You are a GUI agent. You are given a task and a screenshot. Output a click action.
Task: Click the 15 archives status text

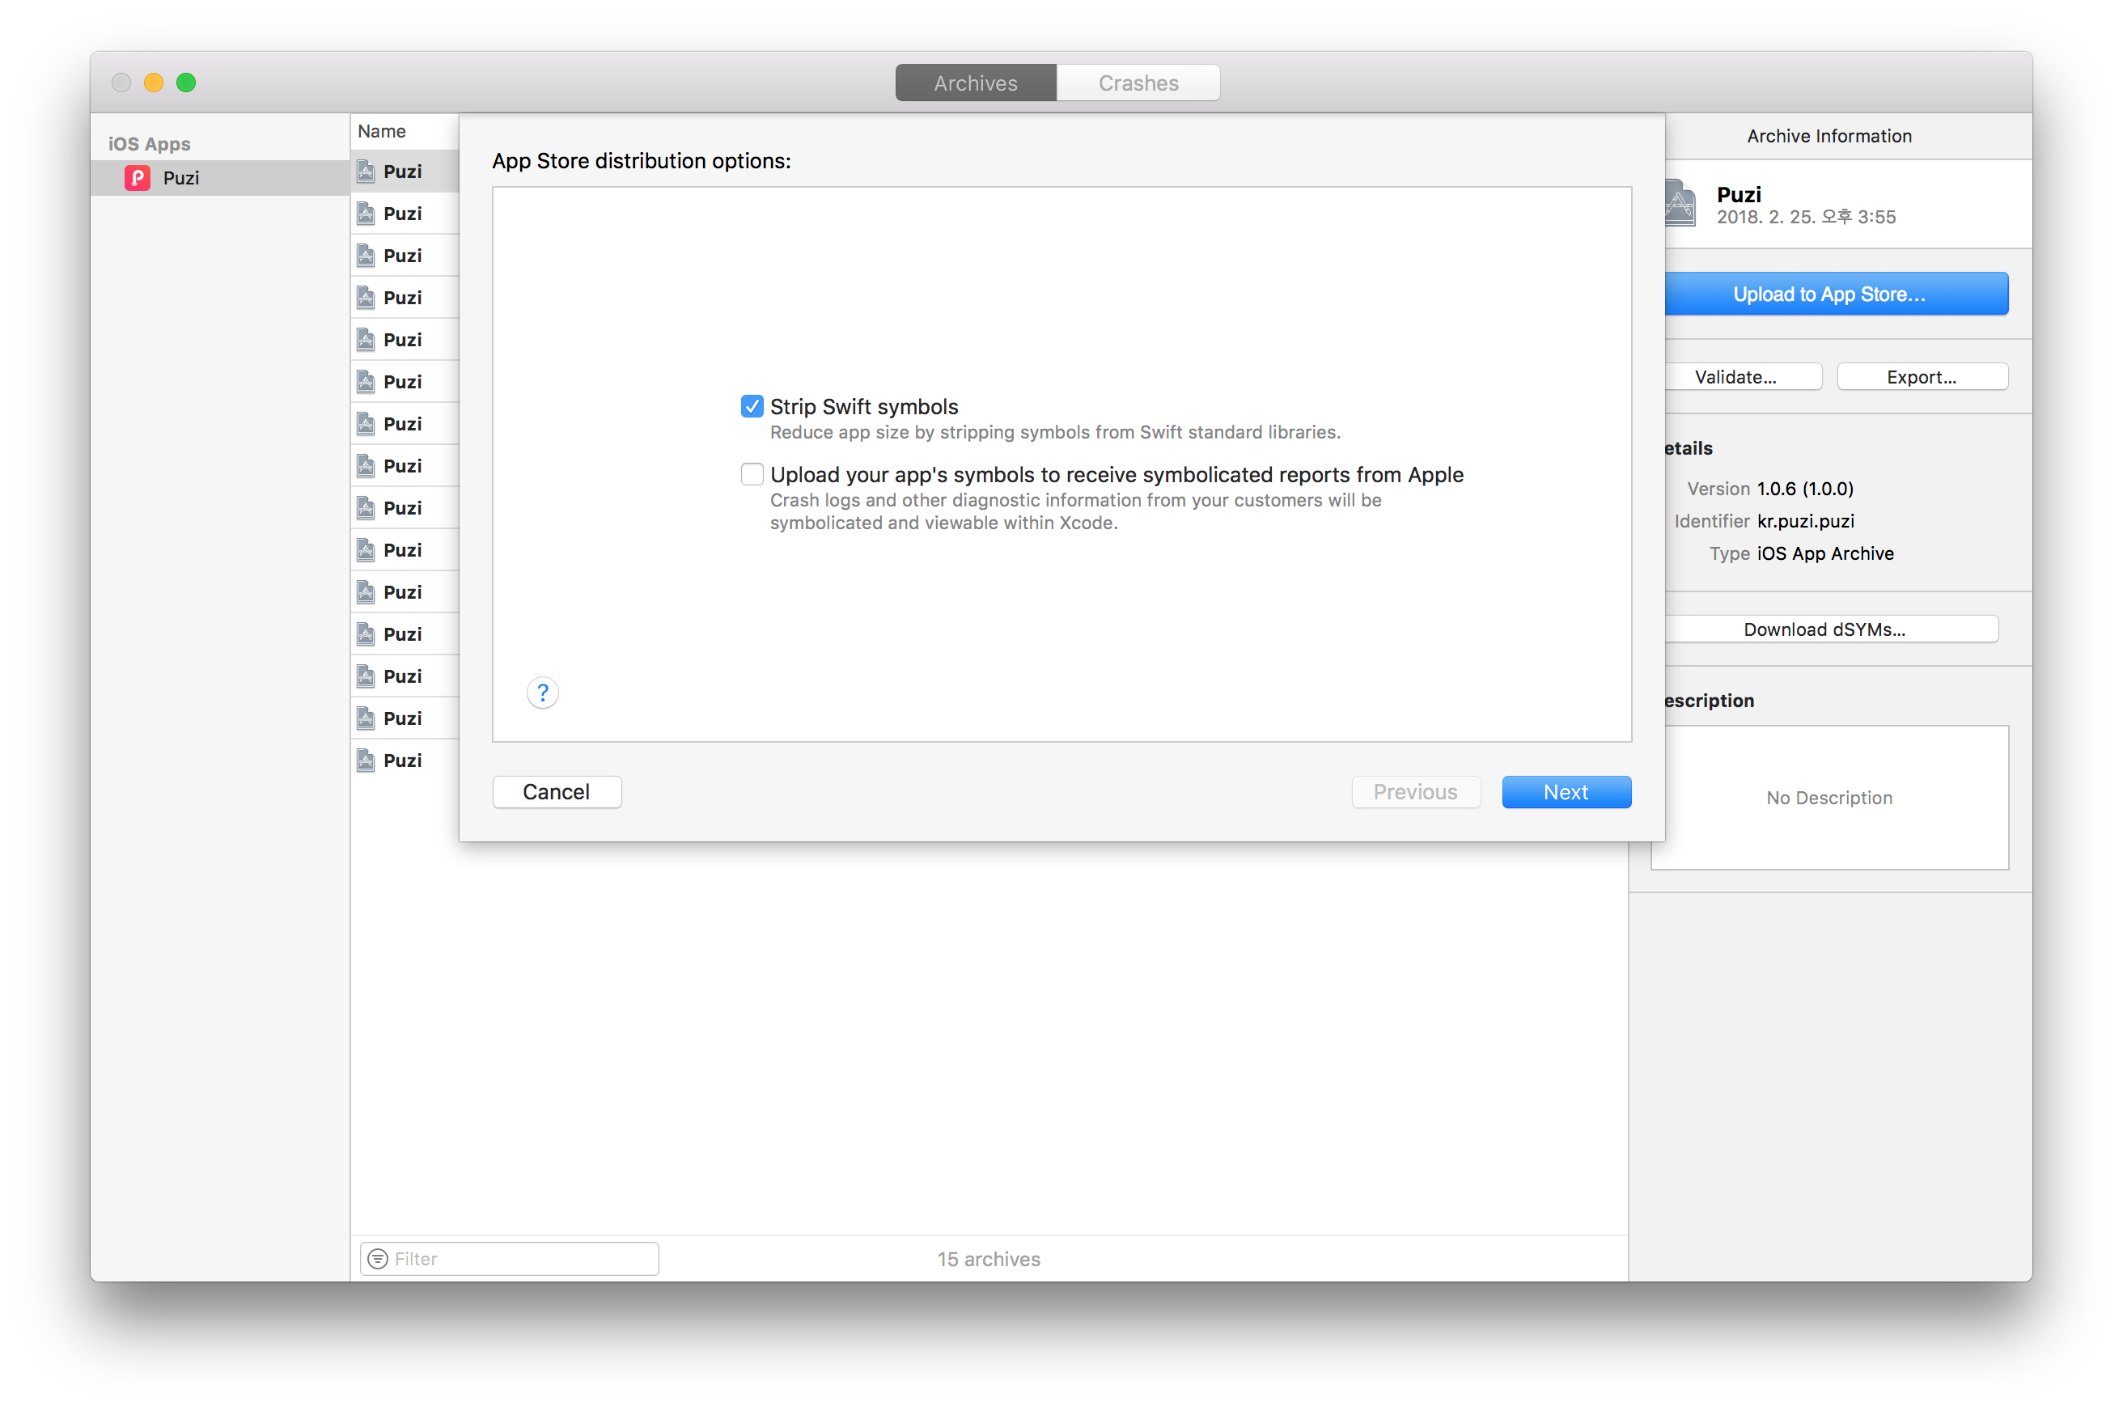click(988, 1258)
